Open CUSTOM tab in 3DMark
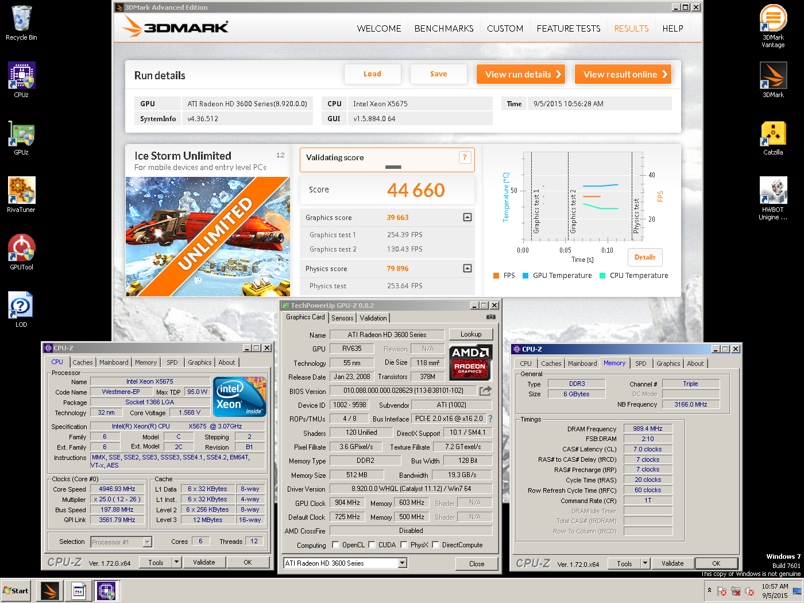The image size is (804, 603). [x=505, y=28]
